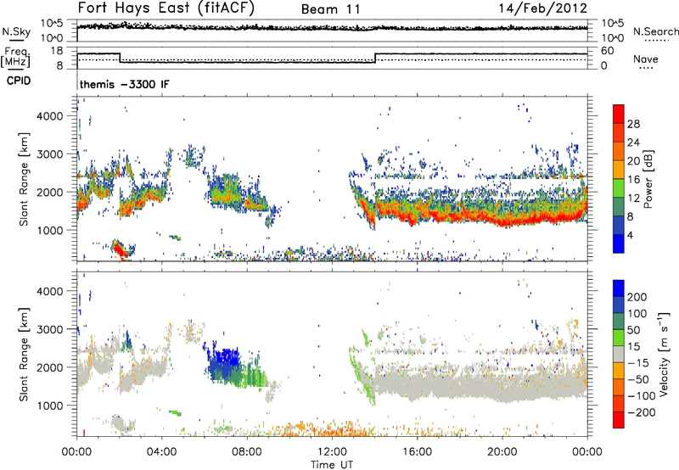Click the "18" frequency axis tick
Image resolution: width=679 pixels, height=470 pixels.
click(56, 51)
